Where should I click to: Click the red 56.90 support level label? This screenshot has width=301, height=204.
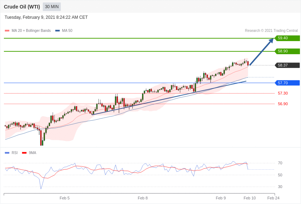(283, 104)
